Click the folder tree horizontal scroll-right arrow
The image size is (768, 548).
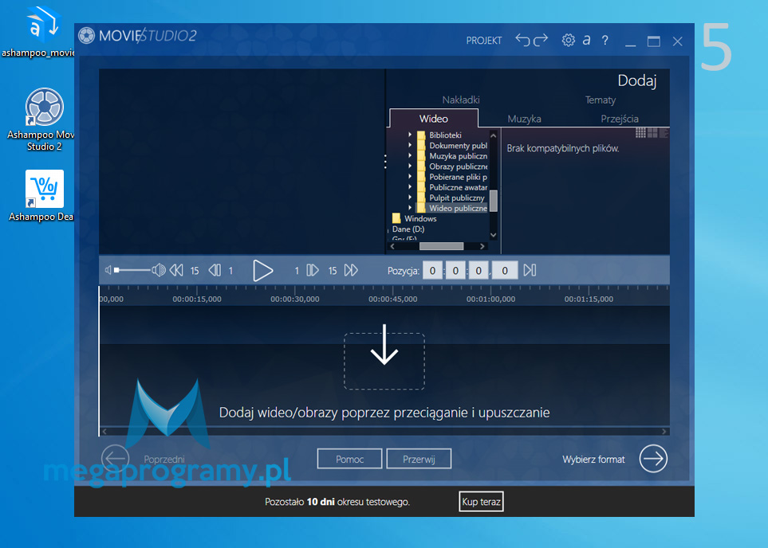click(x=482, y=246)
